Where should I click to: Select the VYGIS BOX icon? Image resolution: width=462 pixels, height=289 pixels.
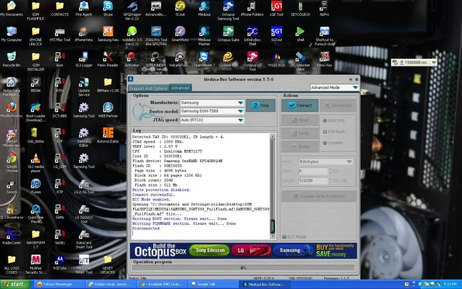pyautogui.click(x=277, y=59)
